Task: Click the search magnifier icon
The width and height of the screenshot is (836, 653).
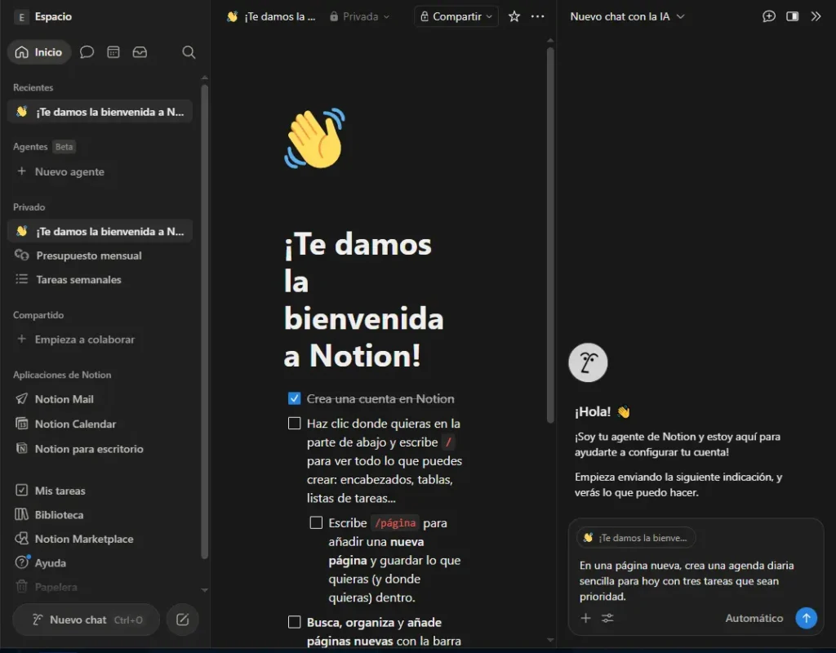Action: [x=189, y=51]
